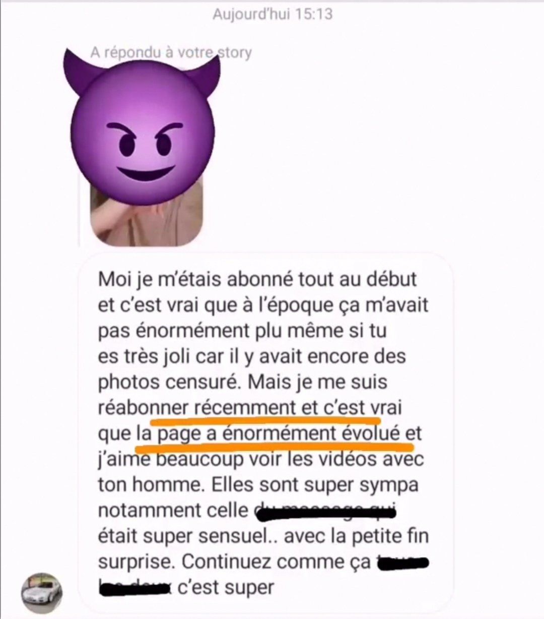544x619 pixels.
Task: Tap the word 'réabonner' in the message
Action: (143, 407)
